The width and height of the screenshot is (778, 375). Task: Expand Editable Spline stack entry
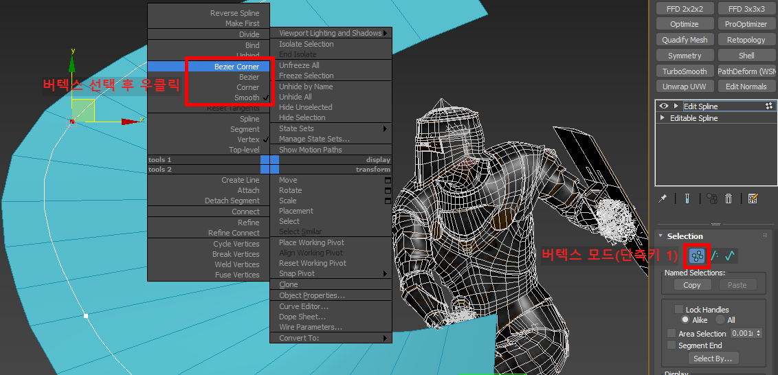click(x=663, y=118)
